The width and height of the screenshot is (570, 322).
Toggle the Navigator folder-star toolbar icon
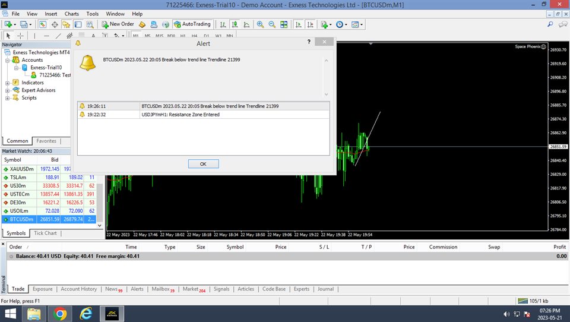pyautogui.click(x=66, y=24)
